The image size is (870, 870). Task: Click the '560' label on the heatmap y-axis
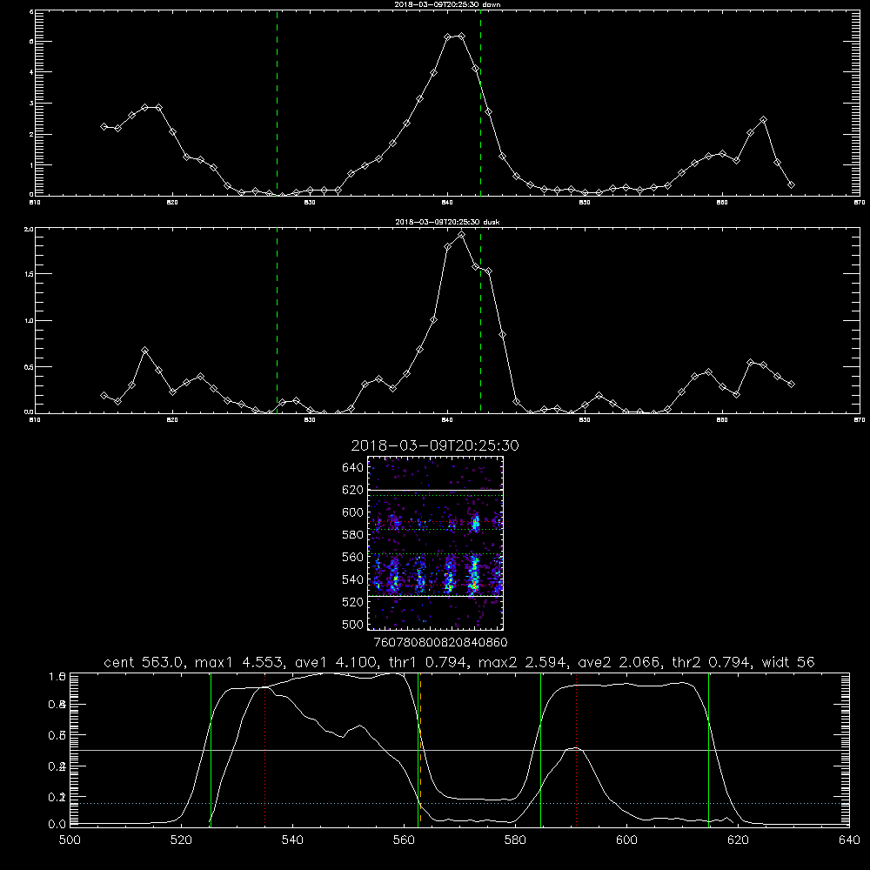tap(353, 557)
